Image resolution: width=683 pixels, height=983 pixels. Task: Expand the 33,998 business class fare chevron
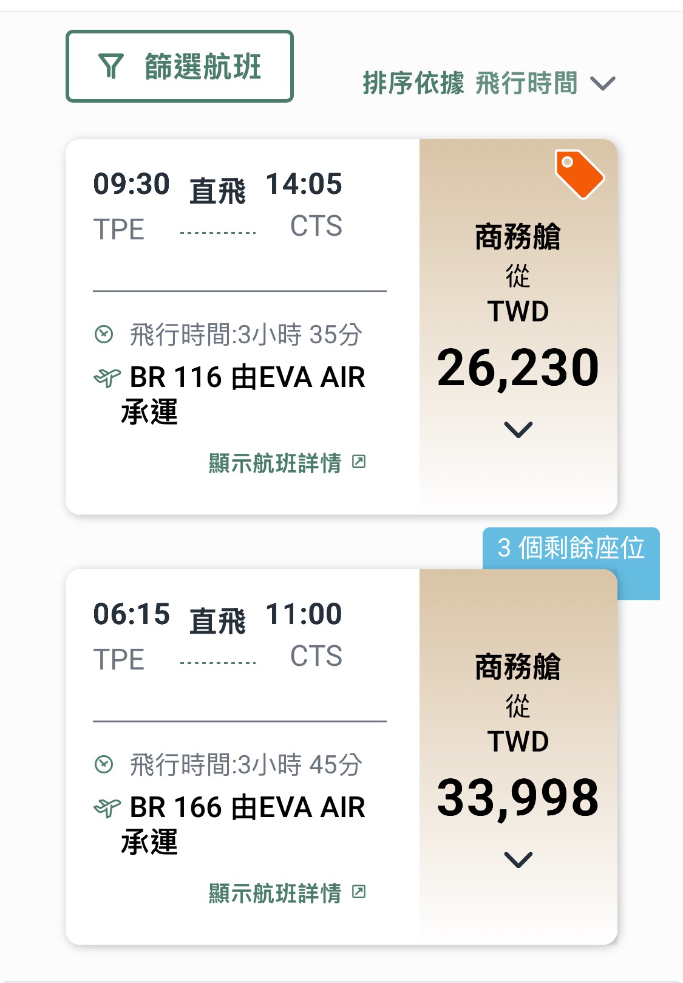[x=518, y=860]
